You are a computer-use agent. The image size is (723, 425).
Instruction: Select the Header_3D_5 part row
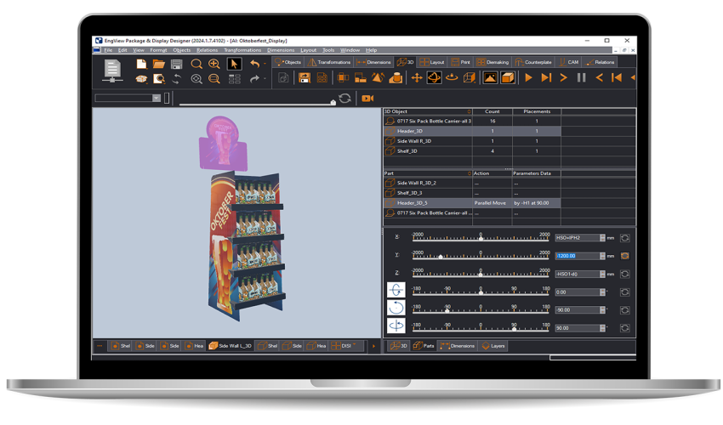coord(472,203)
